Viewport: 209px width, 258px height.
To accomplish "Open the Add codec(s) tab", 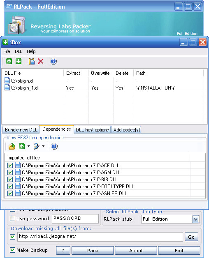I will click(126, 130).
